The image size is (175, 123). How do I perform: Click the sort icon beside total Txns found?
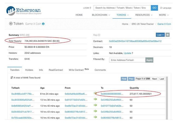11,78
